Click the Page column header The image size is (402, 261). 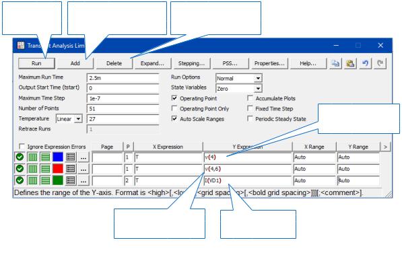[x=107, y=147]
